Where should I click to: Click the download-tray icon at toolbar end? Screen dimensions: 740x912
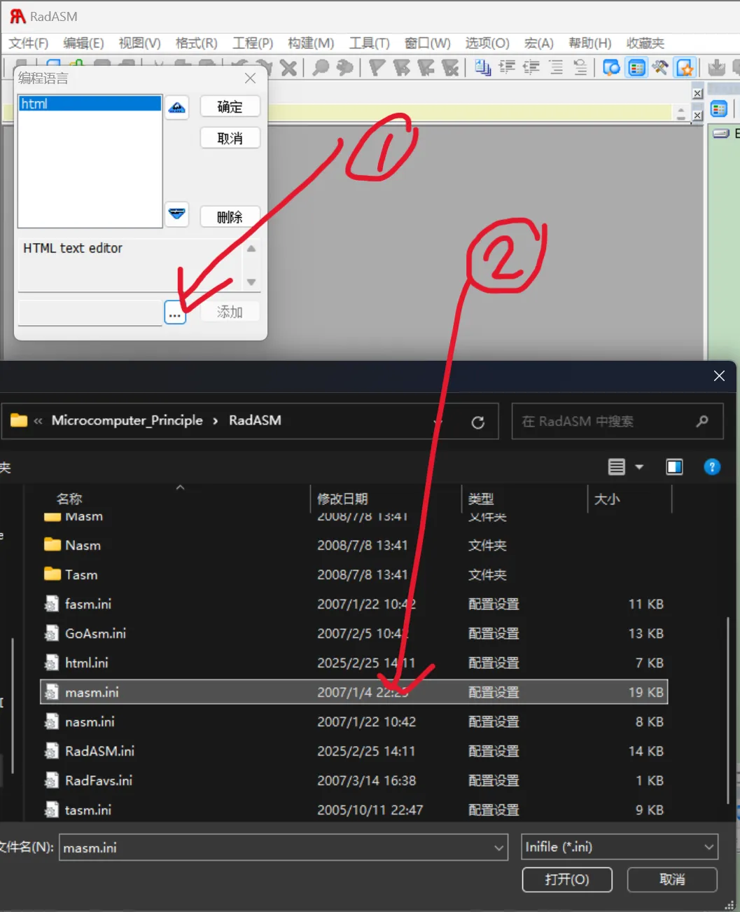coord(716,68)
